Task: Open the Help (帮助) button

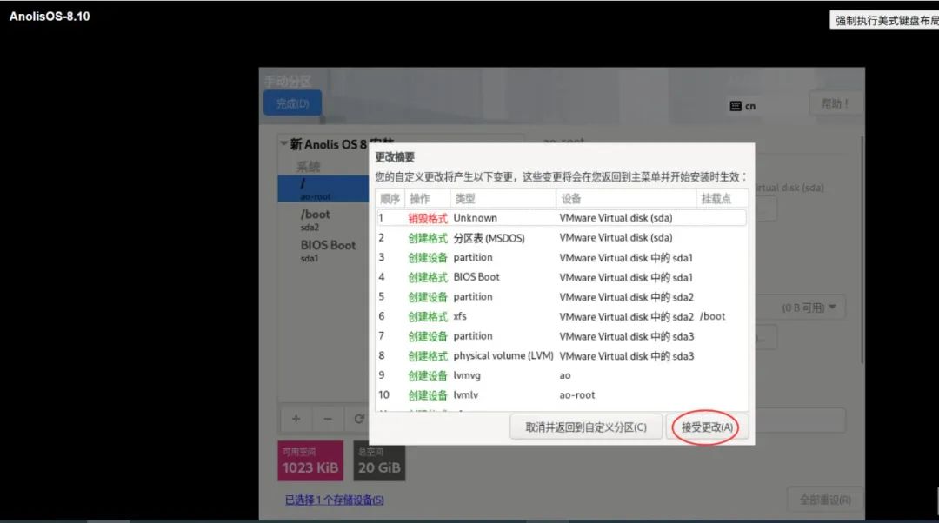Action: [x=836, y=103]
